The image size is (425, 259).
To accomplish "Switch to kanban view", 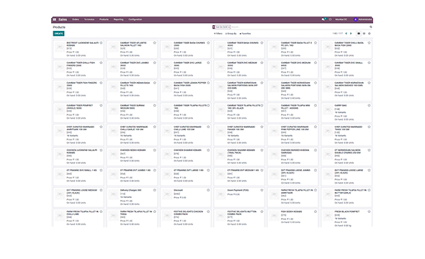I will click(x=359, y=34).
